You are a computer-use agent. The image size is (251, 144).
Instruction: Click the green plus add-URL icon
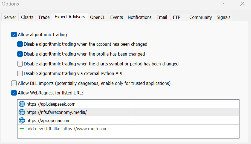(22, 128)
